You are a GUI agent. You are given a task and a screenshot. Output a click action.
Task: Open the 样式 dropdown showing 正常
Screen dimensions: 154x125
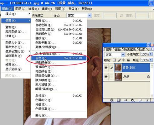[x=79, y=16]
